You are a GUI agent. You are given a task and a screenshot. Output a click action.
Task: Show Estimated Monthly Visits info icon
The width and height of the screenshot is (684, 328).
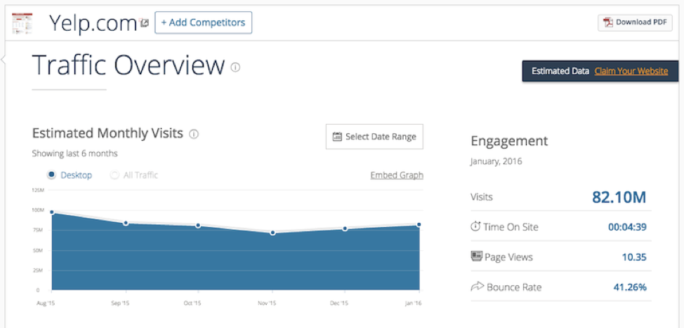(194, 134)
